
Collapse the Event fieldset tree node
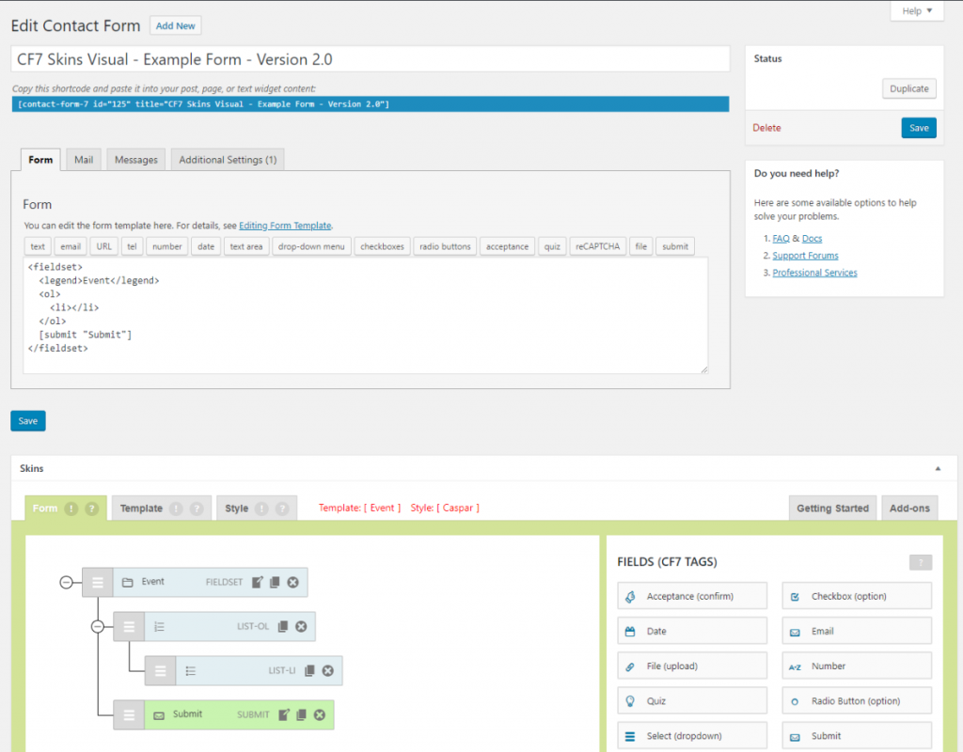[x=66, y=583]
